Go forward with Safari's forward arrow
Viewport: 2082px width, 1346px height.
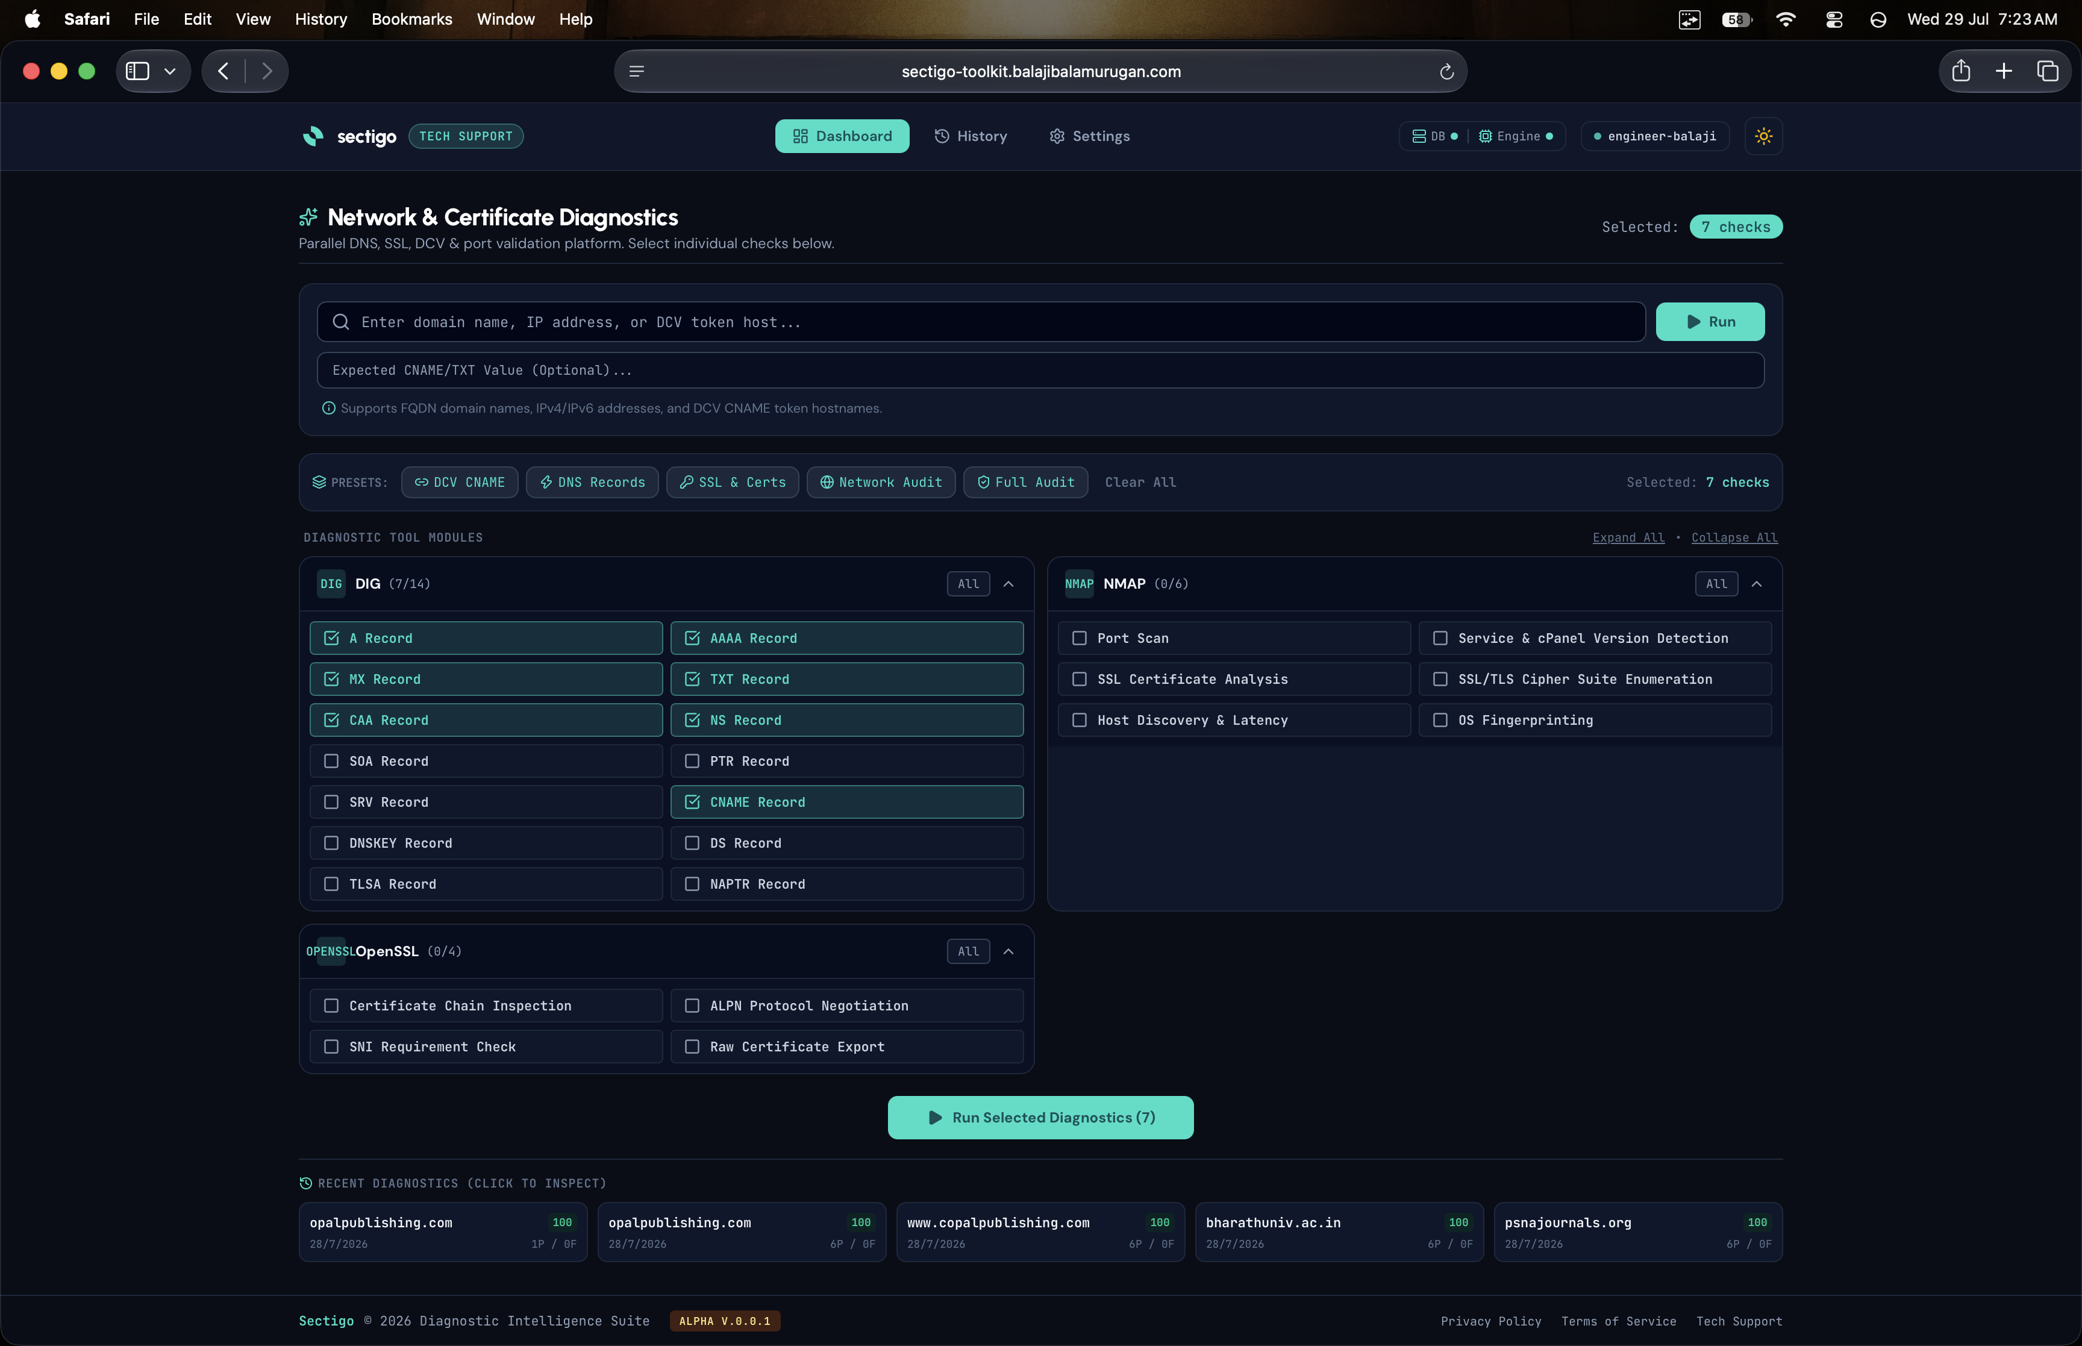pyautogui.click(x=267, y=71)
